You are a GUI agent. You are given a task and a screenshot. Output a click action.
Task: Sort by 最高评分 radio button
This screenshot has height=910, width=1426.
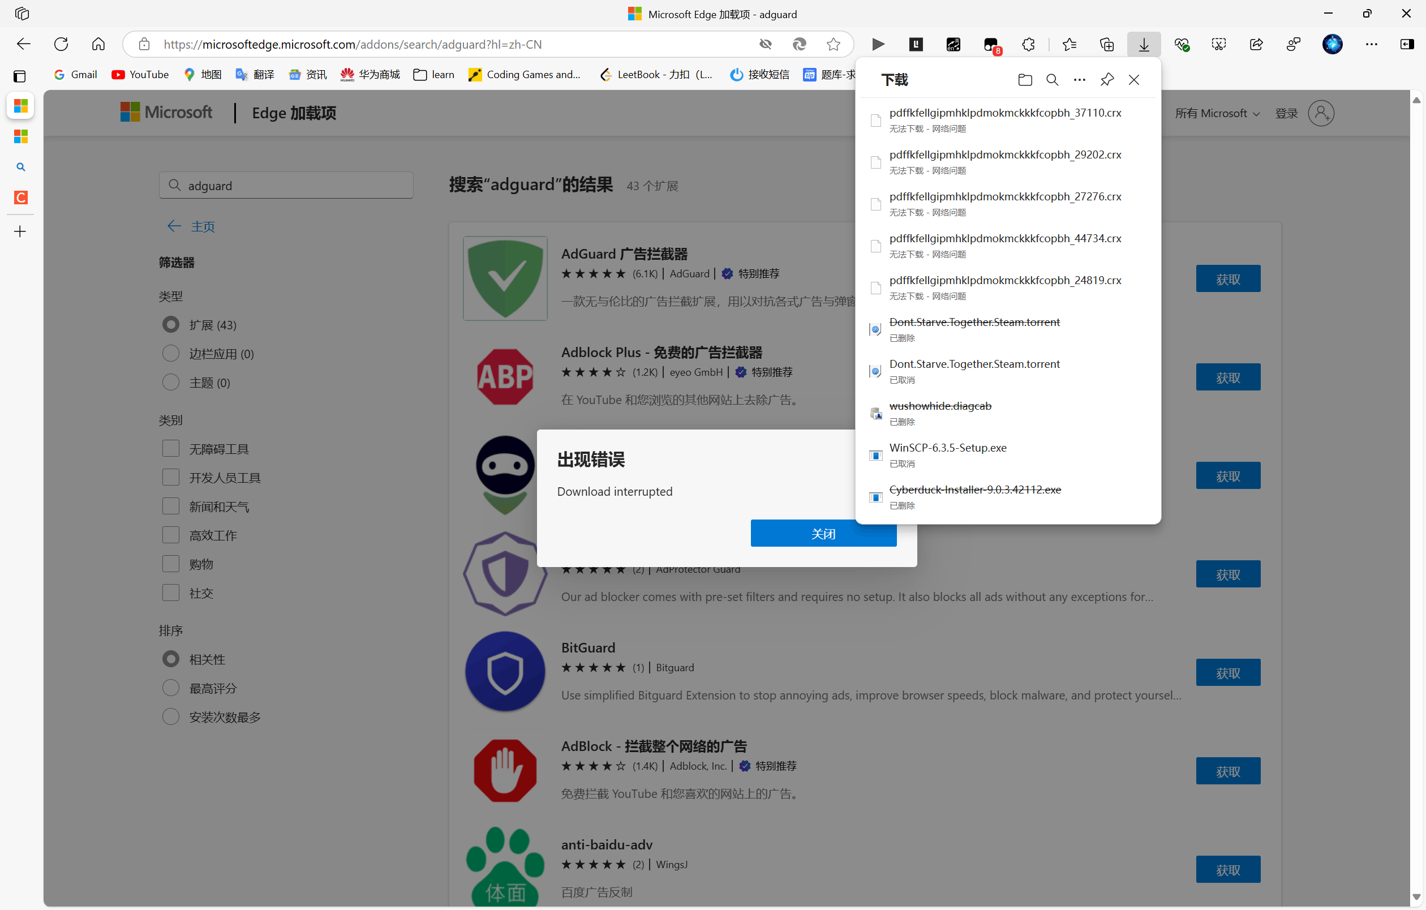pos(170,688)
